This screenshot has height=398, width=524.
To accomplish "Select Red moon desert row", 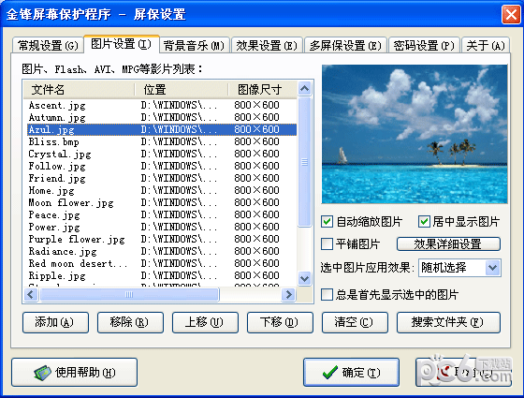I will [x=161, y=263].
